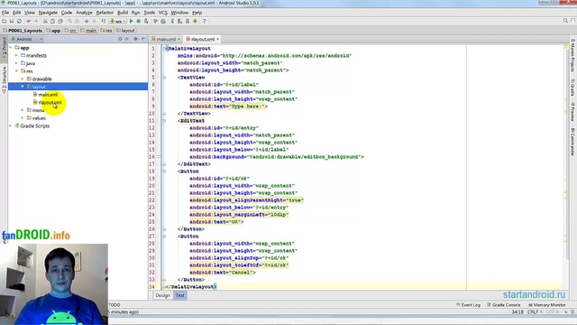Click the Save All toolbar icon

pyautogui.click(x=12, y=22)
